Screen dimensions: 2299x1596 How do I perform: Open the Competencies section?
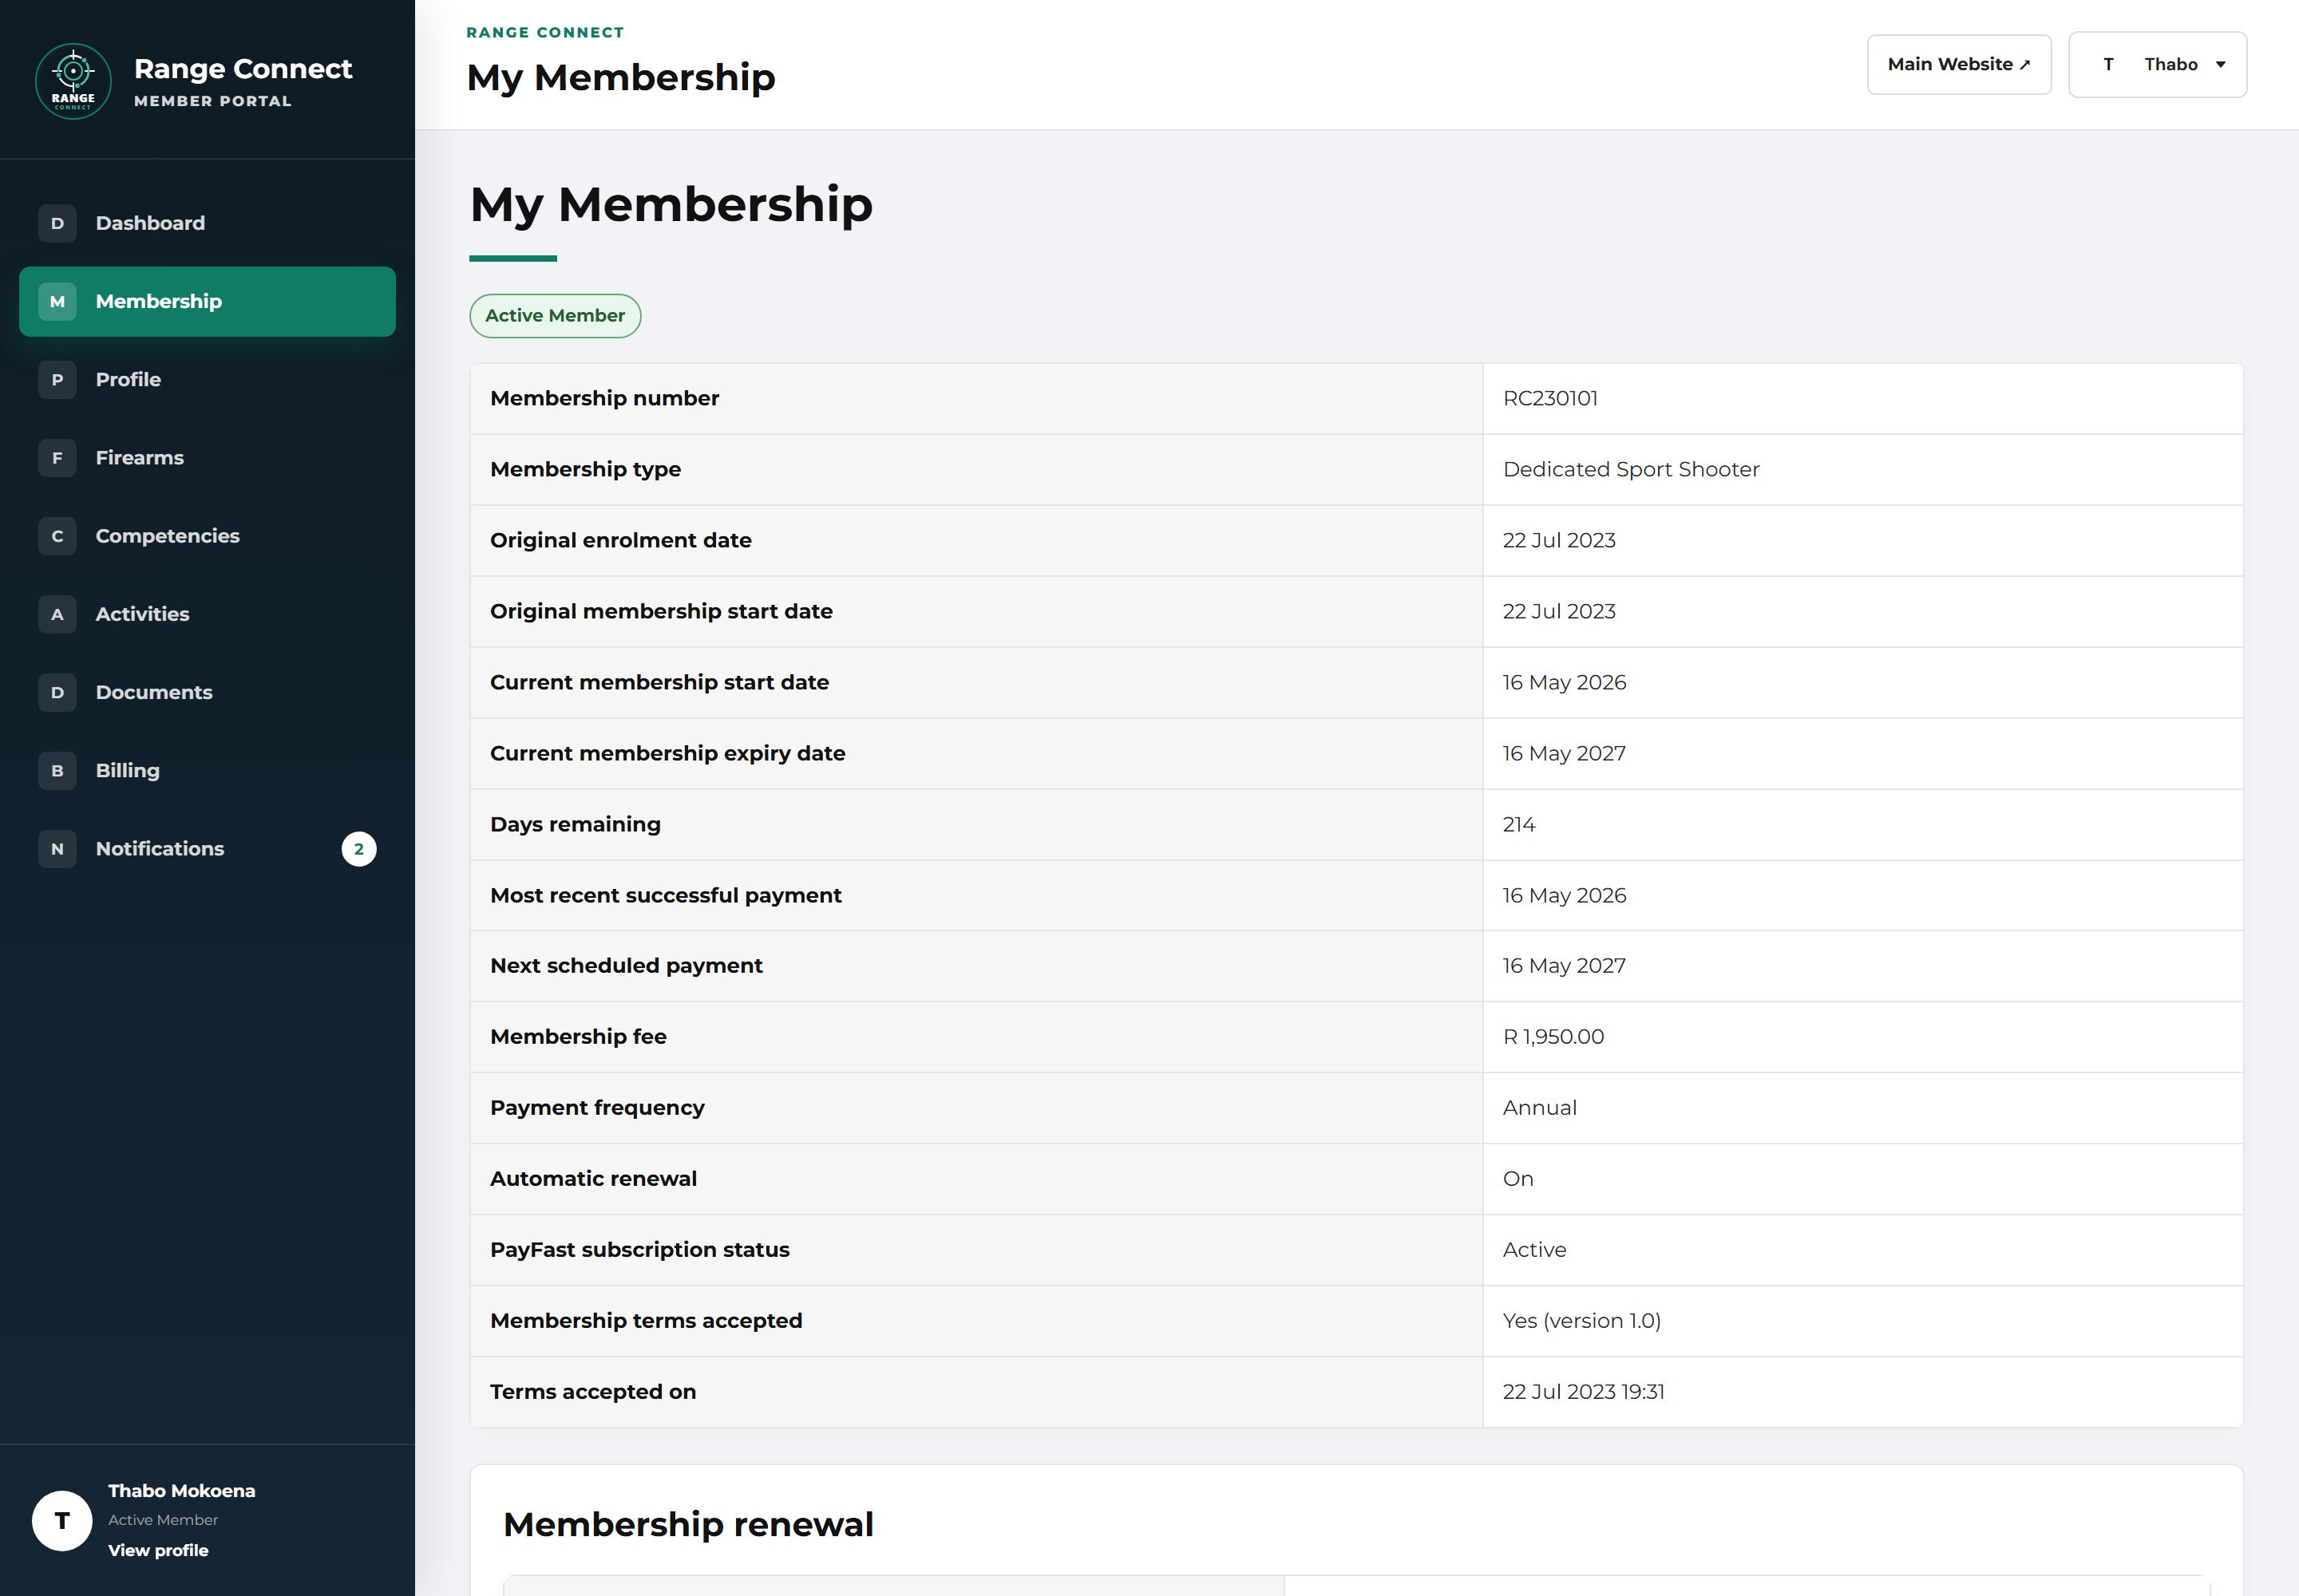(207, 536)
